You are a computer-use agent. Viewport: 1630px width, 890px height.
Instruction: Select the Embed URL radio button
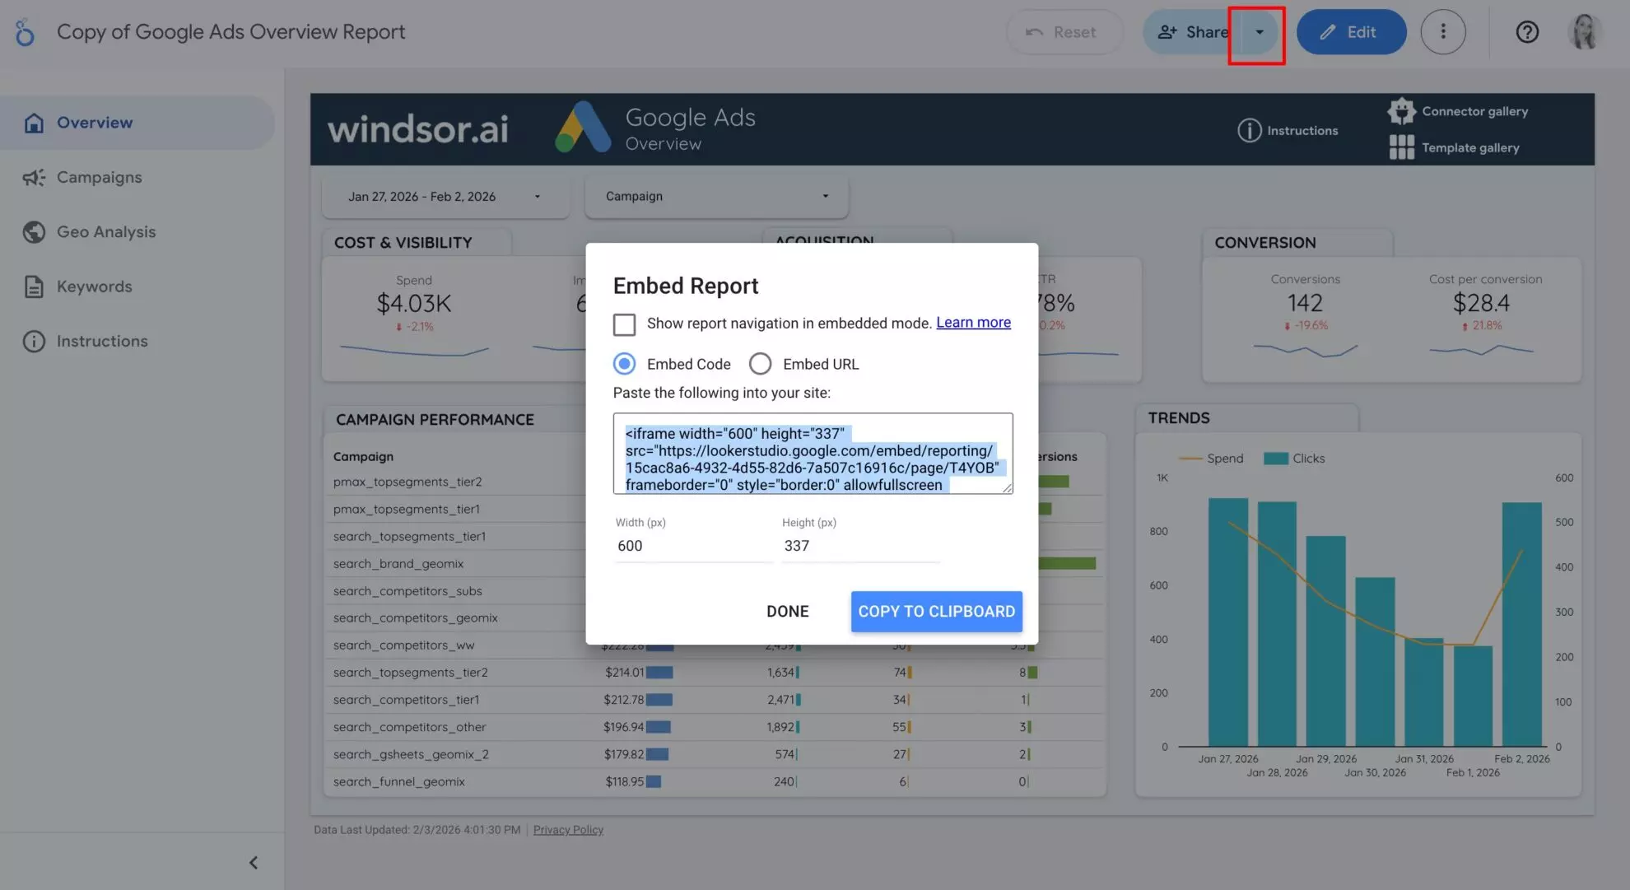760,363
